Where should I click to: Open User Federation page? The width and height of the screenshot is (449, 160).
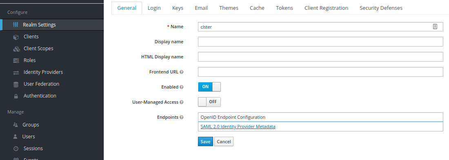click(41, 84)
